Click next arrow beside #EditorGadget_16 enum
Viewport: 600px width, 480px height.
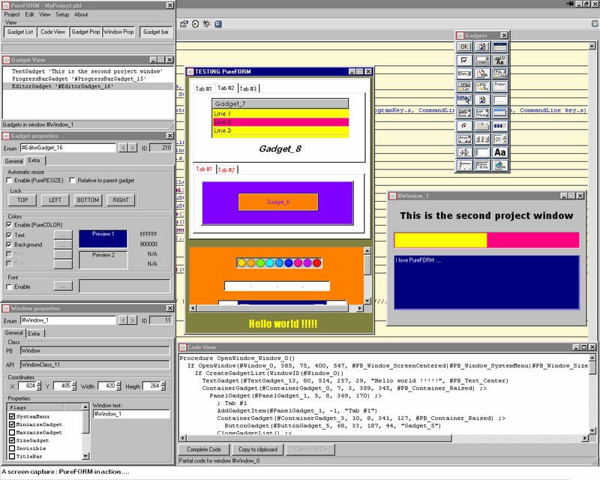pyautogui.click(x=133, y=147)
